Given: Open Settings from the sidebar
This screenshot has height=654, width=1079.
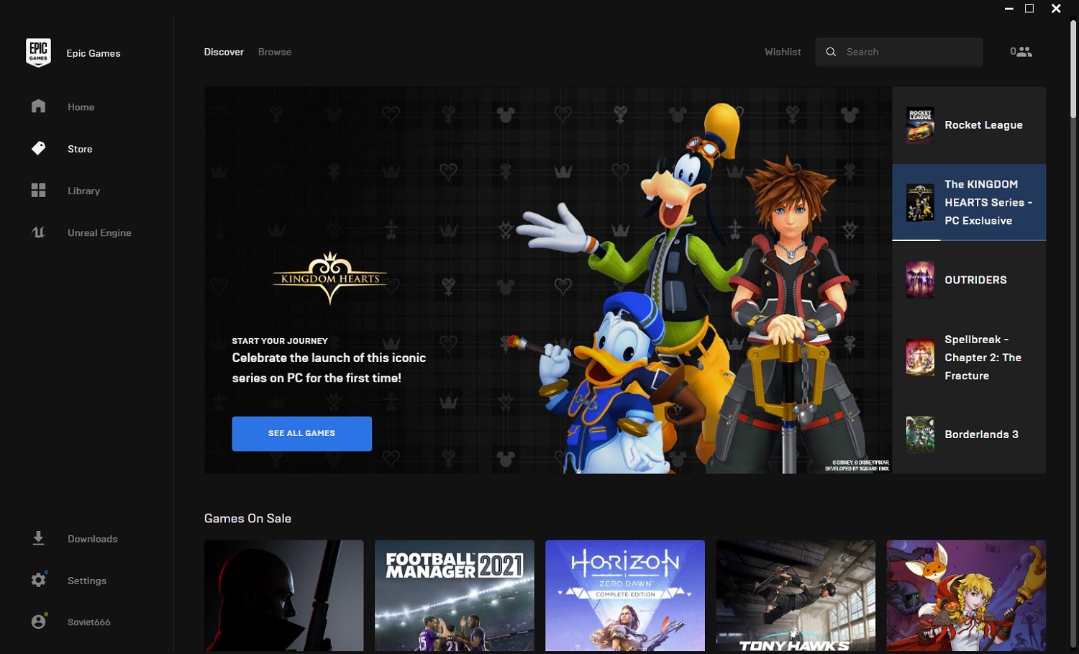Looking at the screenshot, I should [86, 580].
